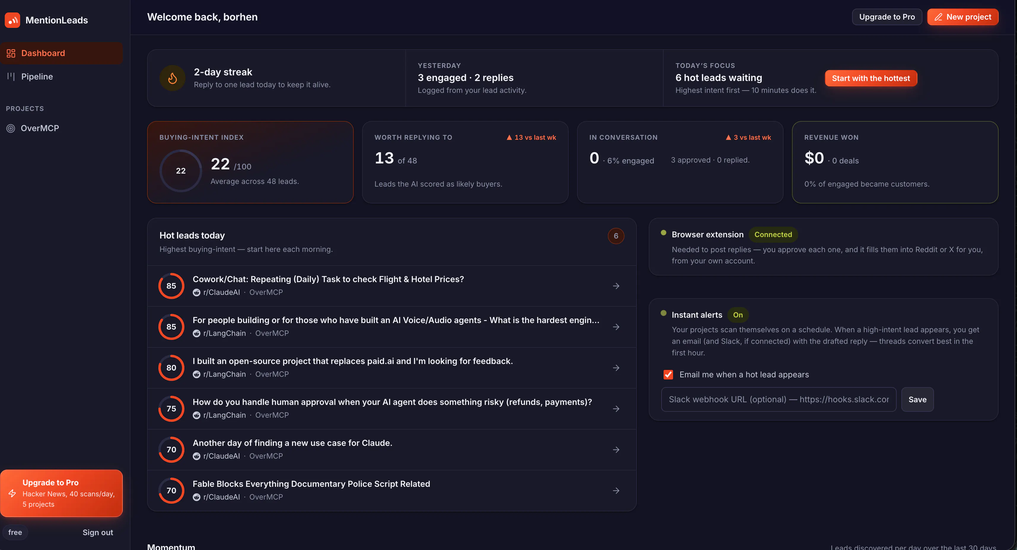Uncheck Email me when a hot lead appears
Image resolution: width=1017 pixels, height=550 pixels.
coord(668,375)
